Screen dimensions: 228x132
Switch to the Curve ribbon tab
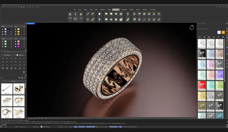(x=80, y=10)
